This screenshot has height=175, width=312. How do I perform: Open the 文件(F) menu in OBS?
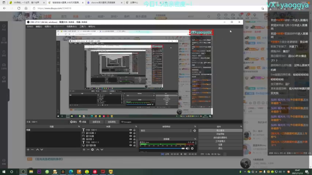coord(30,26)
